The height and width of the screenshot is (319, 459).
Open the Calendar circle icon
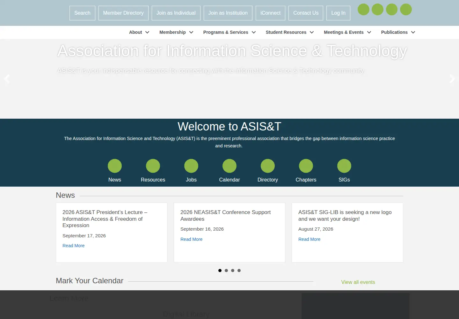(229, 166)
